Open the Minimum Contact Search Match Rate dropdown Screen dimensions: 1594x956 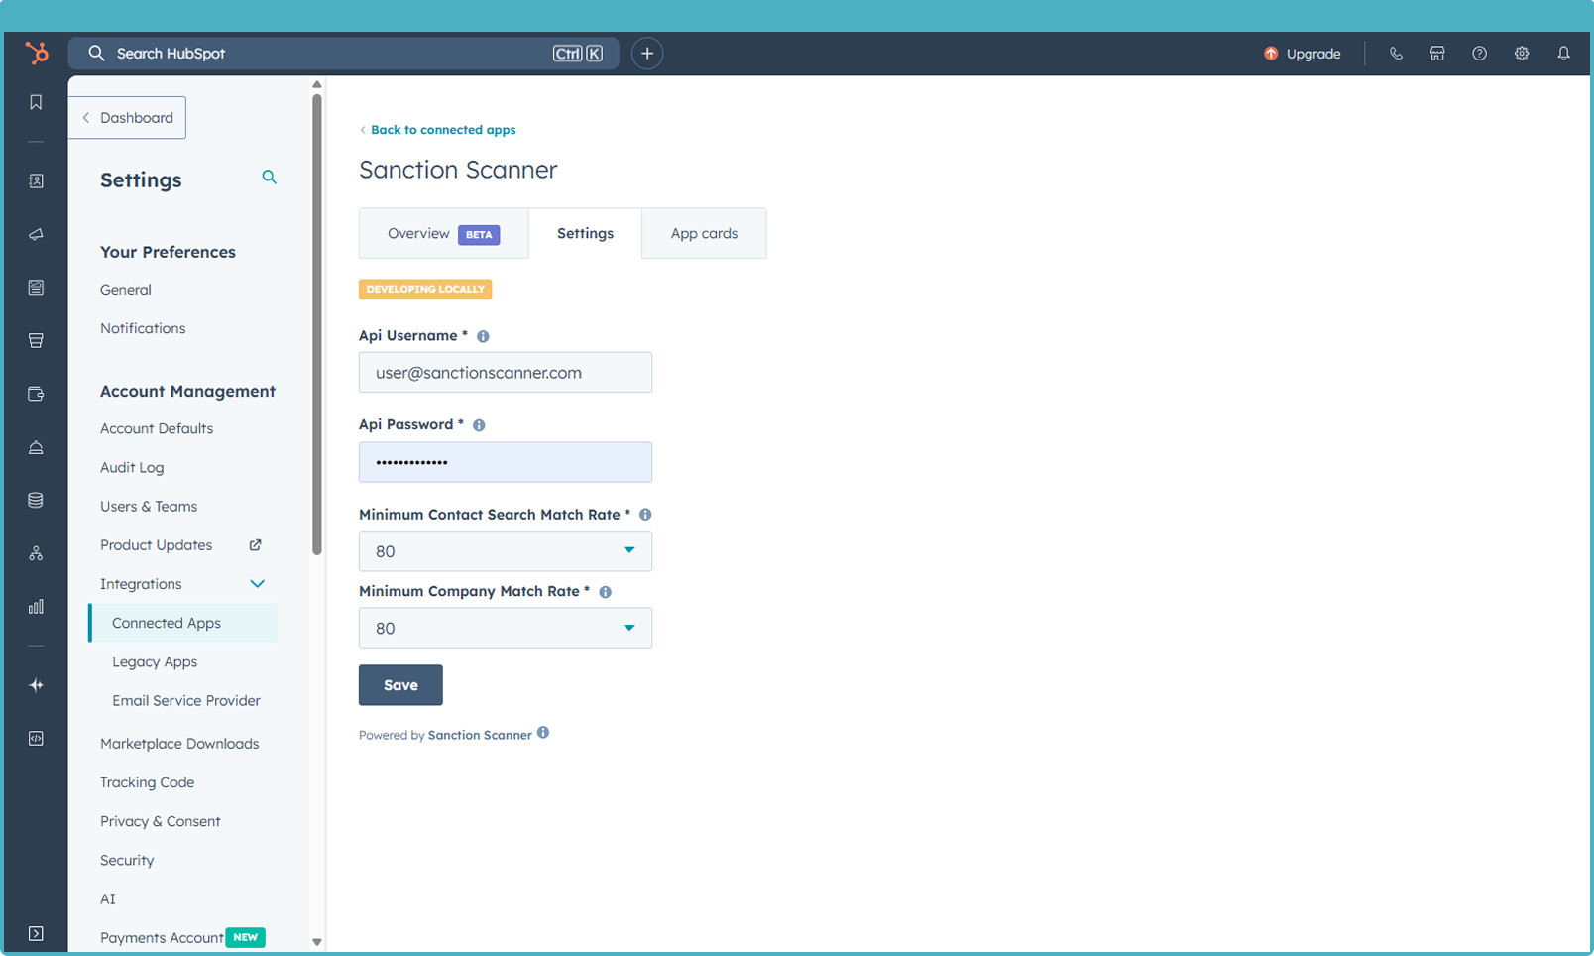pyautogui.click(x=505, y=551)
